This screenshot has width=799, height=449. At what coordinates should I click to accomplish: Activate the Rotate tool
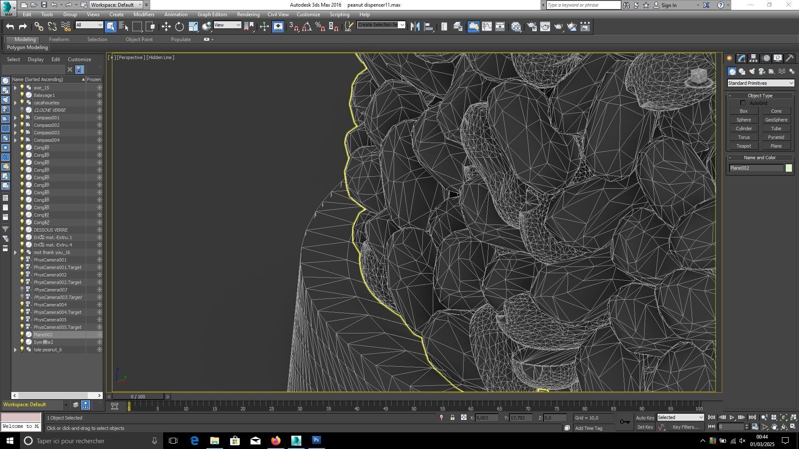(179, 27)
